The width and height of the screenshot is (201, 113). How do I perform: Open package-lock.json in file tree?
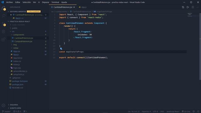click(x=20, y=81)
